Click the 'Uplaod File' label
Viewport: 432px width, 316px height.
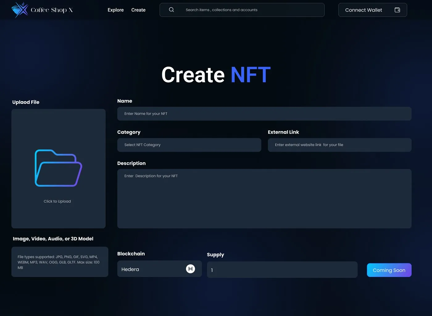(x=26, y=102)
